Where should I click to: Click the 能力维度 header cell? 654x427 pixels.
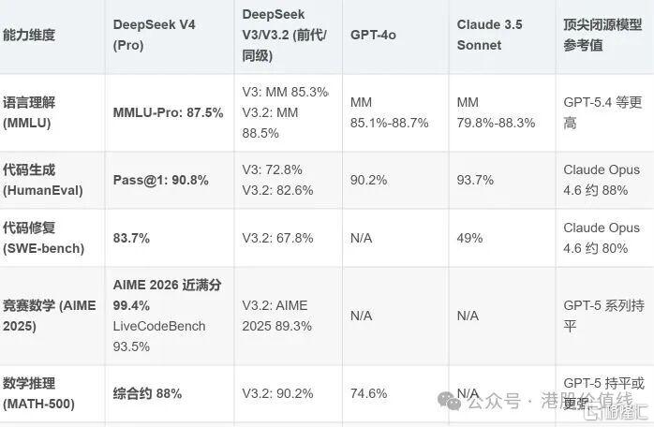pos(29,35)
